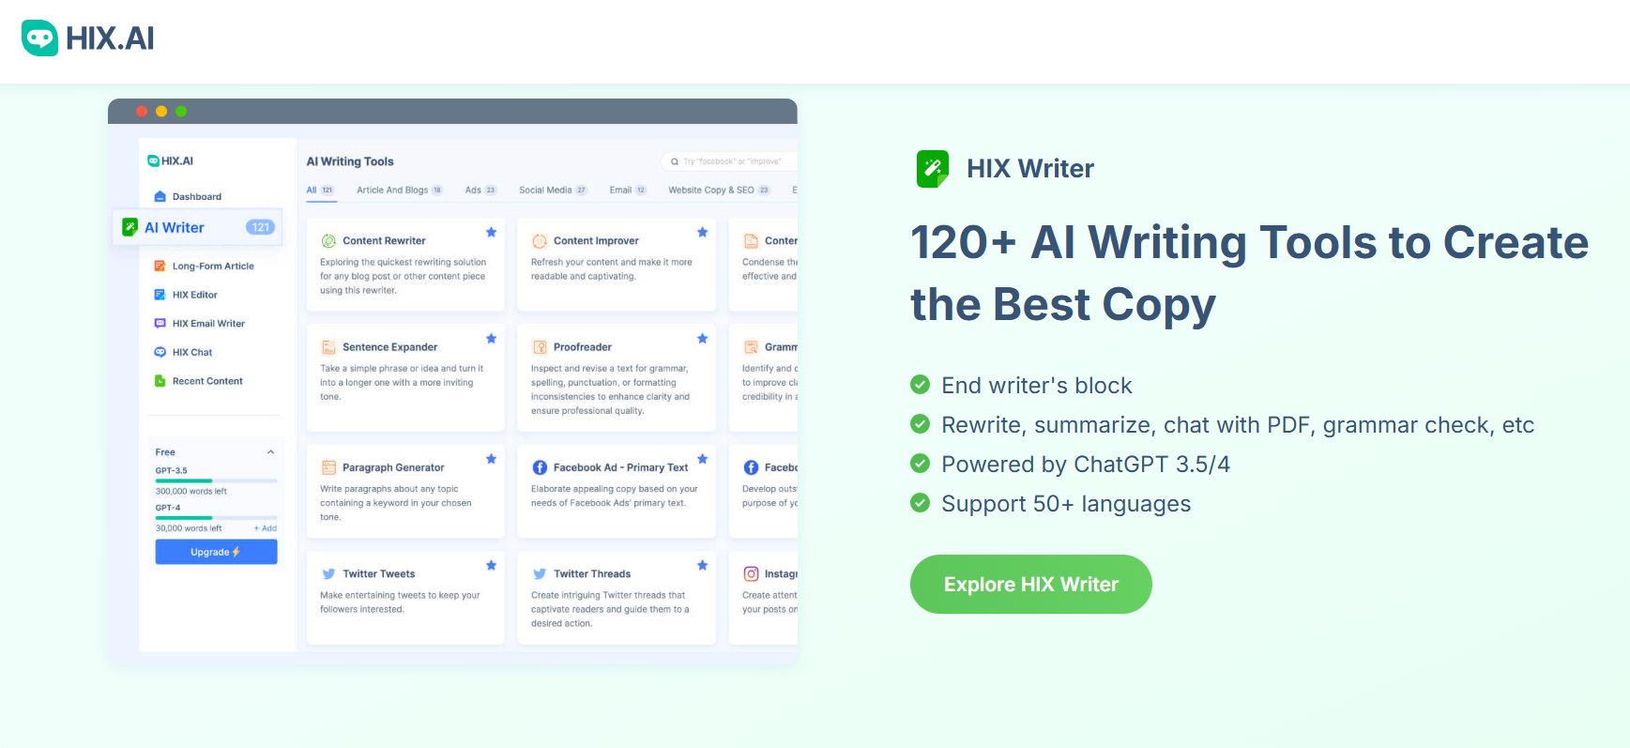The height and width of the screenshot is (748, 1630).
Task: Click the Proofreader card icon
Action: point(540,347)
